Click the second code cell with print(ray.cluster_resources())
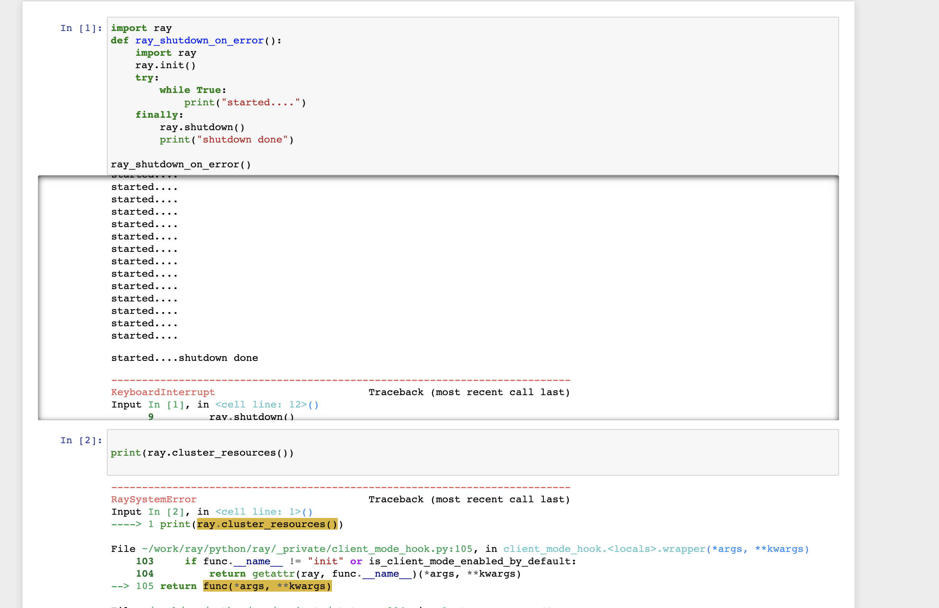939x608 pixels. pos(473,452)
